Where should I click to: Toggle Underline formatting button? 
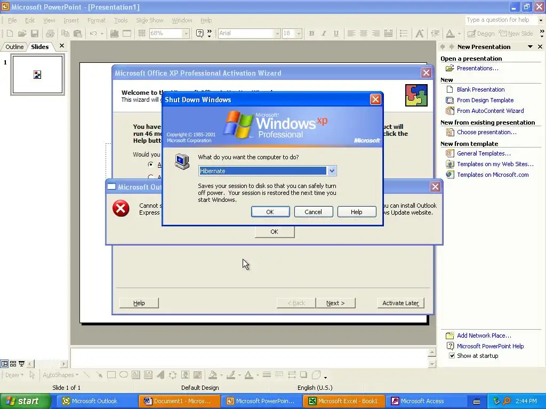point(336,34)
